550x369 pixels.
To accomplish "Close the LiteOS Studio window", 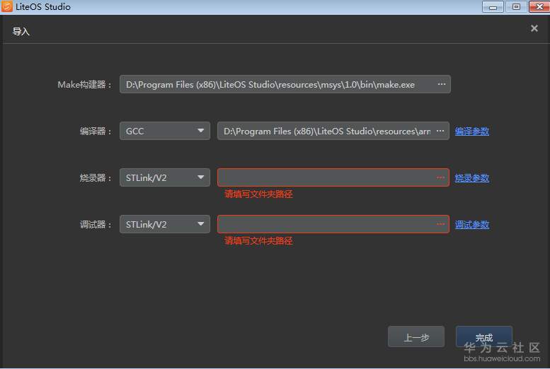I will click(x=539, y=6).
